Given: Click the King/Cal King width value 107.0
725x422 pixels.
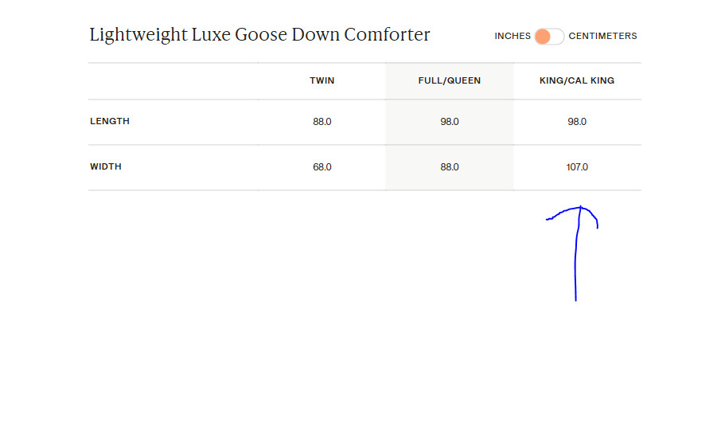Looking at the screenshot, I should pyautogui.click(x=577, y=167).
